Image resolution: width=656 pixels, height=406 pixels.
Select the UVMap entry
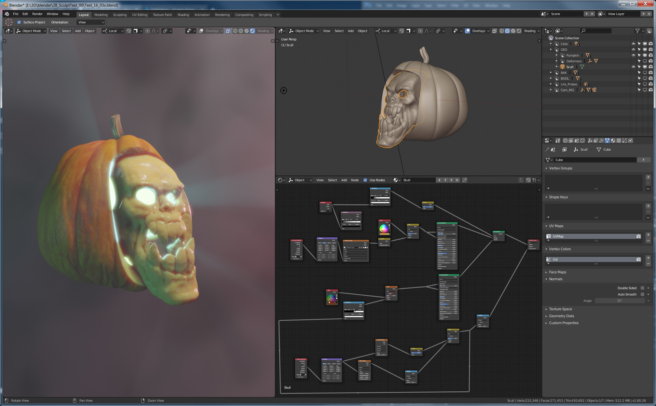point(594,236)
